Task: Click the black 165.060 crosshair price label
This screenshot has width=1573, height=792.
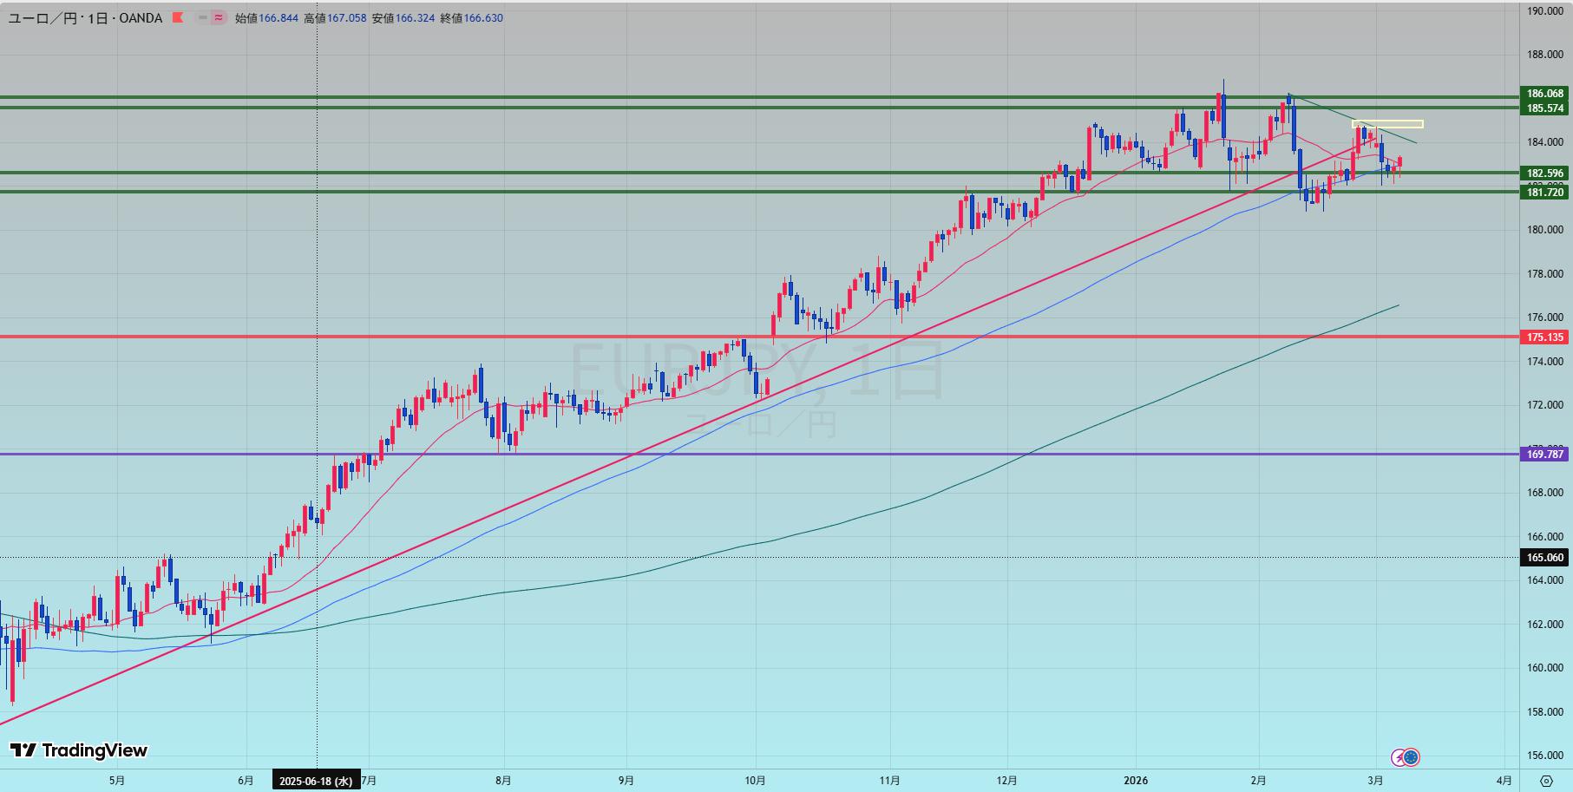Action: [x=1544, y=558]
